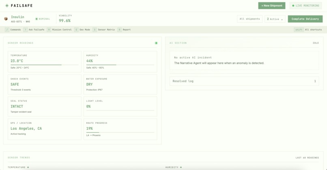Click the SAFE shock events value
Image resolution: width=327 pixels, height=170 pixels.
15,84
